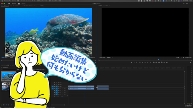This screenshot has width=193, height=108.
Task: Open the グラフィックとタイトル menu
Action: pos(42,1)
